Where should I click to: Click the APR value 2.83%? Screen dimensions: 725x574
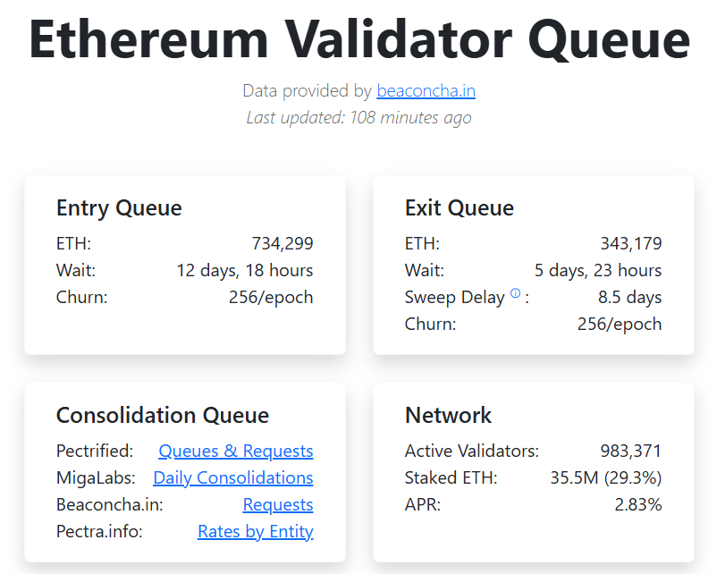pyautogui.click(x=638, y=504)
